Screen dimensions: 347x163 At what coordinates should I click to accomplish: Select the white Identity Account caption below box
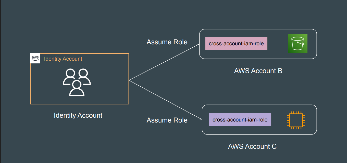(78, 115)
